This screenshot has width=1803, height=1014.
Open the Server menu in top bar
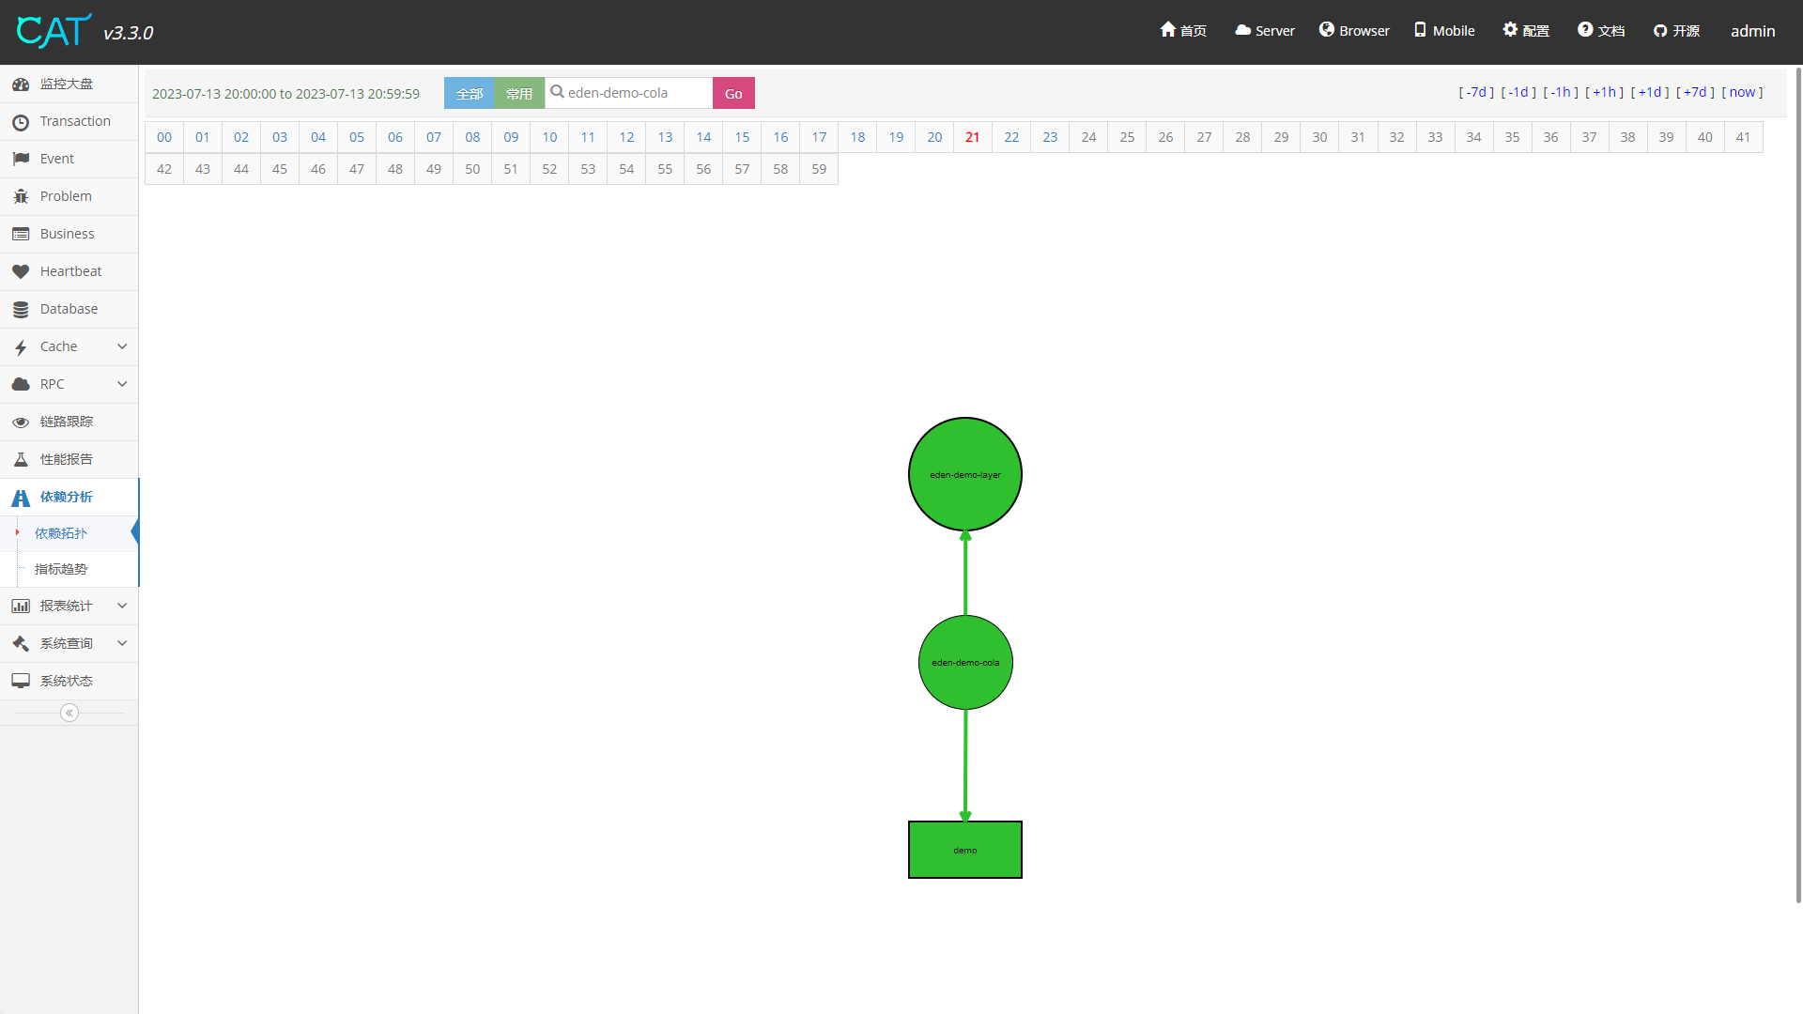click(x=1264, y=31)
